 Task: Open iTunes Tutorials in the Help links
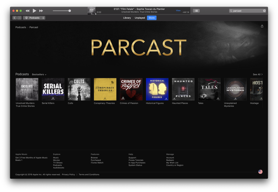pos(136,160)
